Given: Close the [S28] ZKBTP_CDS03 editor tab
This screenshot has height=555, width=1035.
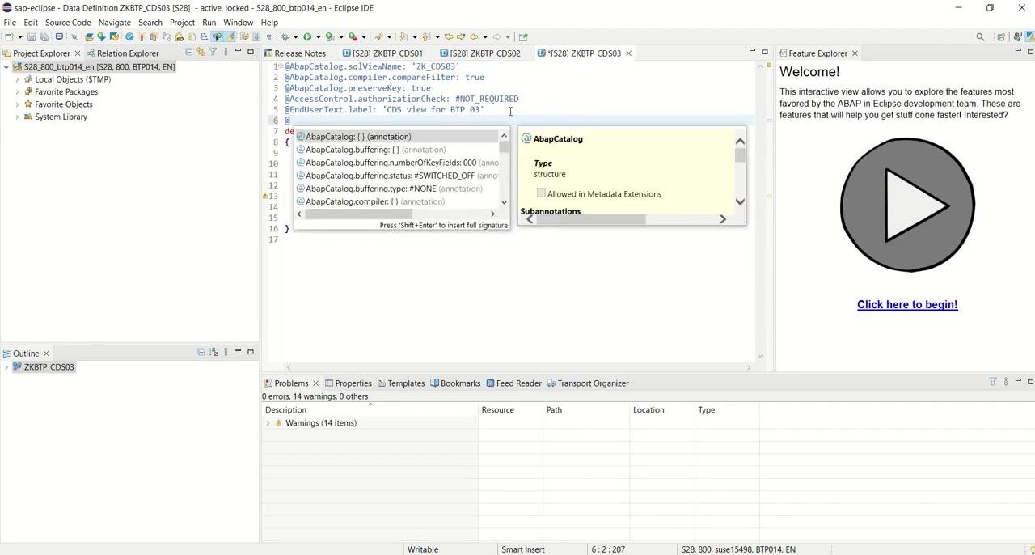Looking at the screenshot, I should 628,53.
